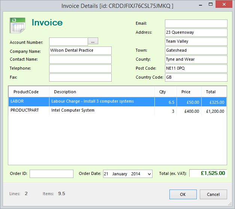Click 'Labour Charge - Install 3 computer systems'
This screenshot has width=235, height=209.
pos(93,101)
